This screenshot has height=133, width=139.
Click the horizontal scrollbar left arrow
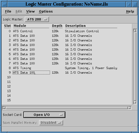4,108
